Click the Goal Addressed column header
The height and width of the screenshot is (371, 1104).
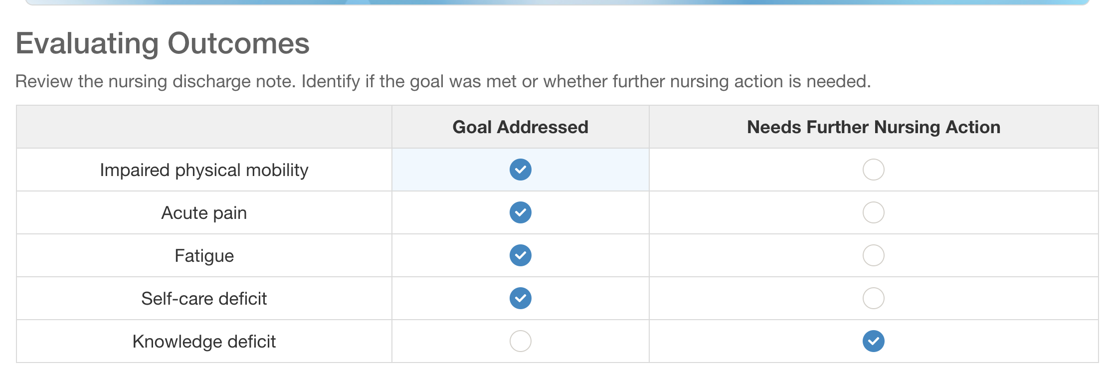point(520,127)
